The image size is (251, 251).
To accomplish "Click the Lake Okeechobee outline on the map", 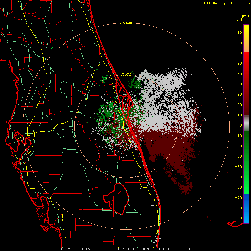I will click(x=116, y=199).
